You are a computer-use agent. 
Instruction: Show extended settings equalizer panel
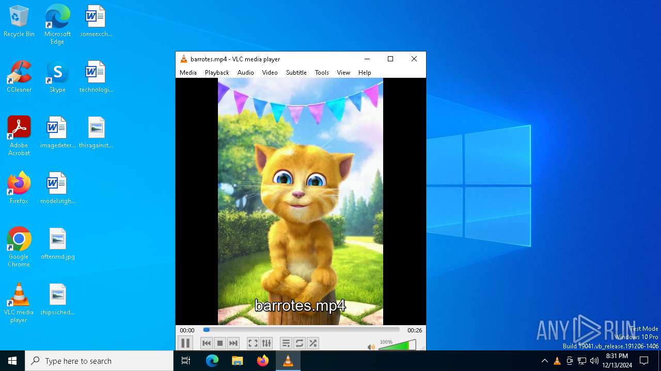pyautogui.click(x=266, y=343)
